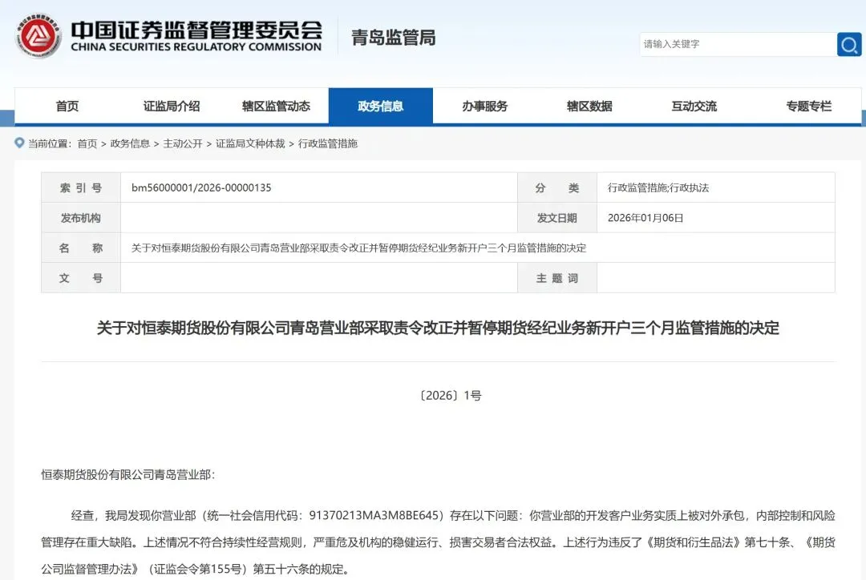Click the date 2026年01月06日
This screenshot has width=866, height=580.
(645, 218)
